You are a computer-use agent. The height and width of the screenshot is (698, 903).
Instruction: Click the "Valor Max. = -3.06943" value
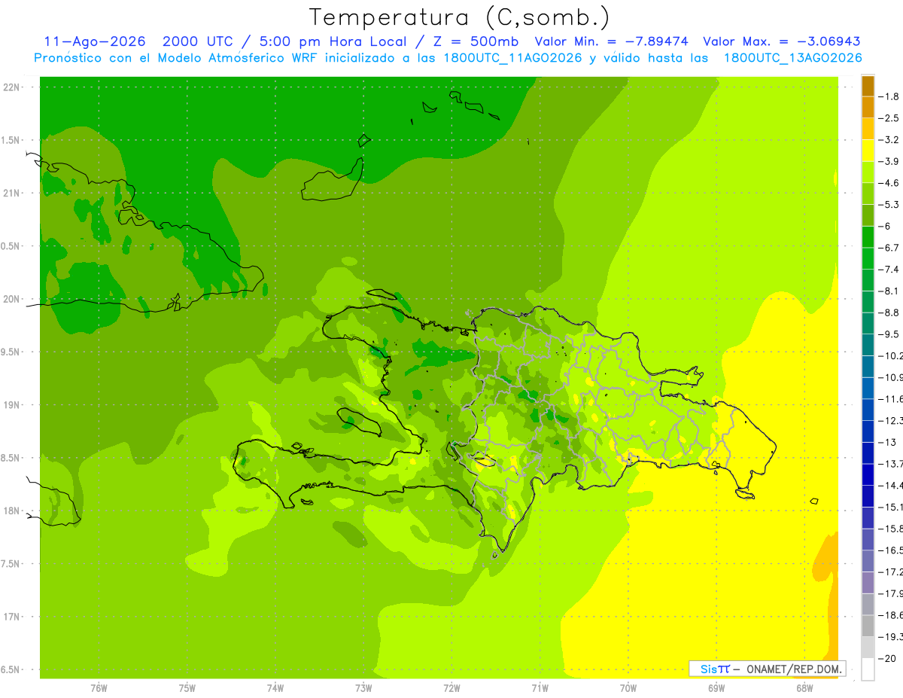point(782,41)
